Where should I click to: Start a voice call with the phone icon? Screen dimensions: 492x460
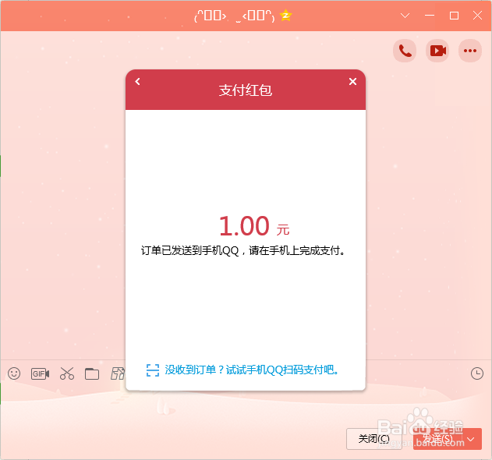coord(405,51)
